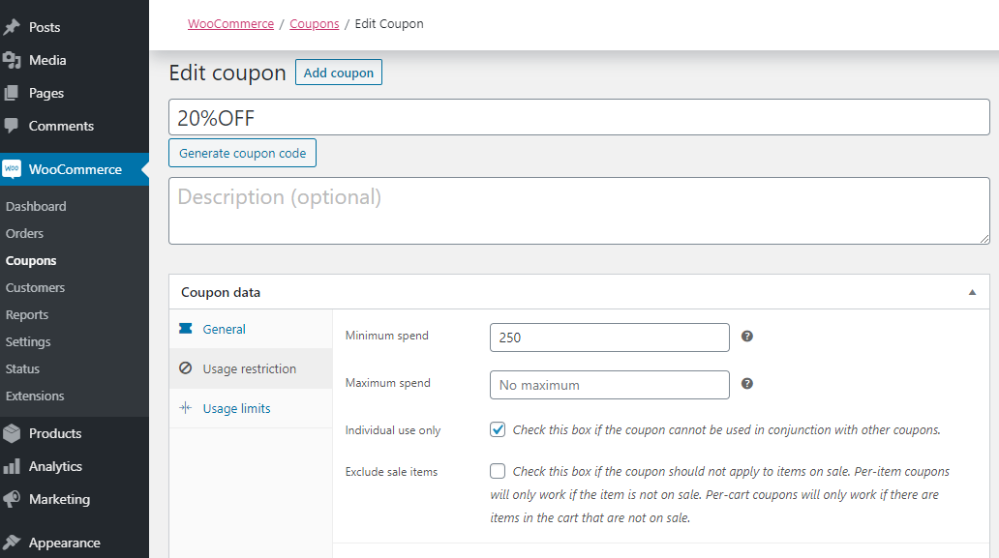Switch to the Usage limits tab
The height and width of the screenshot is (558, 999).
point(251,408)
